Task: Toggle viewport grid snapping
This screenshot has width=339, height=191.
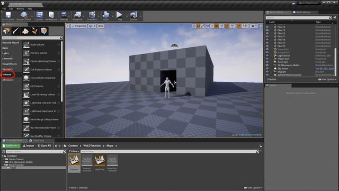Action: 217,26
